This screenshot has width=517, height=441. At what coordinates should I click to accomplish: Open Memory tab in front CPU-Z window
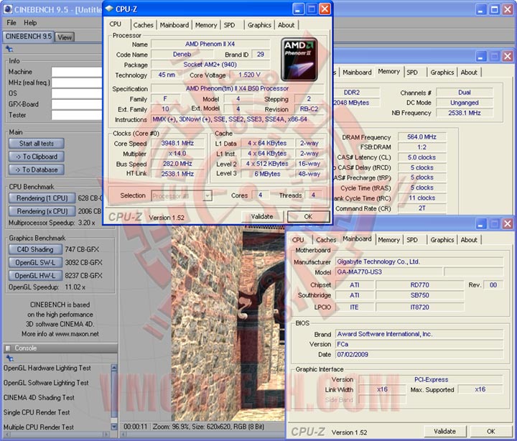pyautogui.click(x=206, y=24)
